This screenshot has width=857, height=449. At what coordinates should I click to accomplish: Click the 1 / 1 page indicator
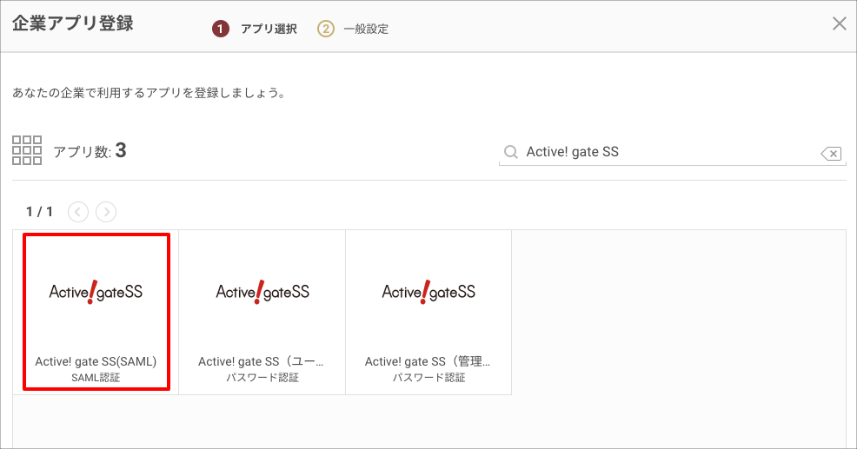pos(39,212)
